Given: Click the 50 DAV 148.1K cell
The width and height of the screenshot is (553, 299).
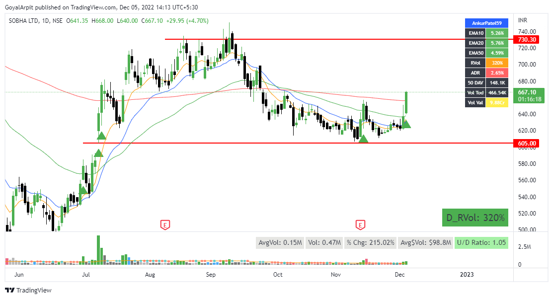Looking at the screenshot, I should [497, 82].
